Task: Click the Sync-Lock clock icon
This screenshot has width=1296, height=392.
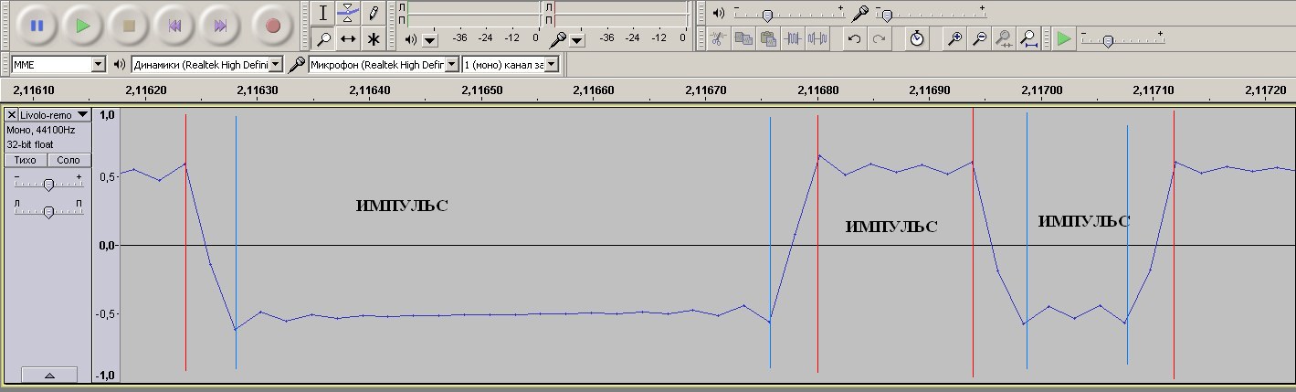Action: click(917, 38)
